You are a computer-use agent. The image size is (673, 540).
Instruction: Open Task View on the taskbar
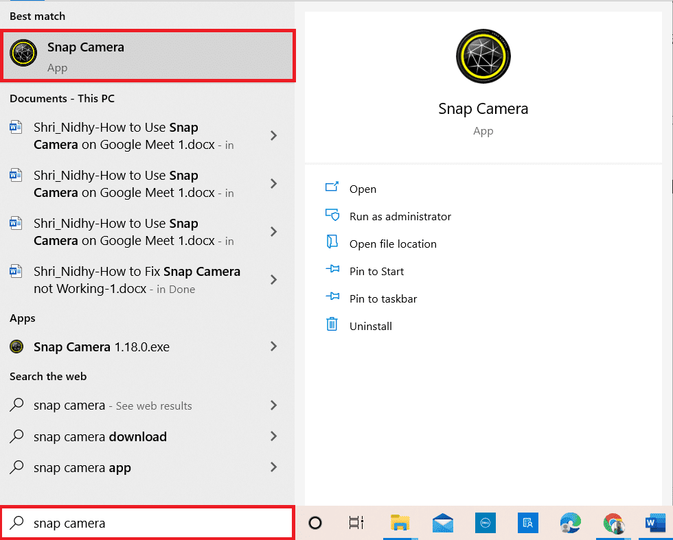click(x=356, y=523)
